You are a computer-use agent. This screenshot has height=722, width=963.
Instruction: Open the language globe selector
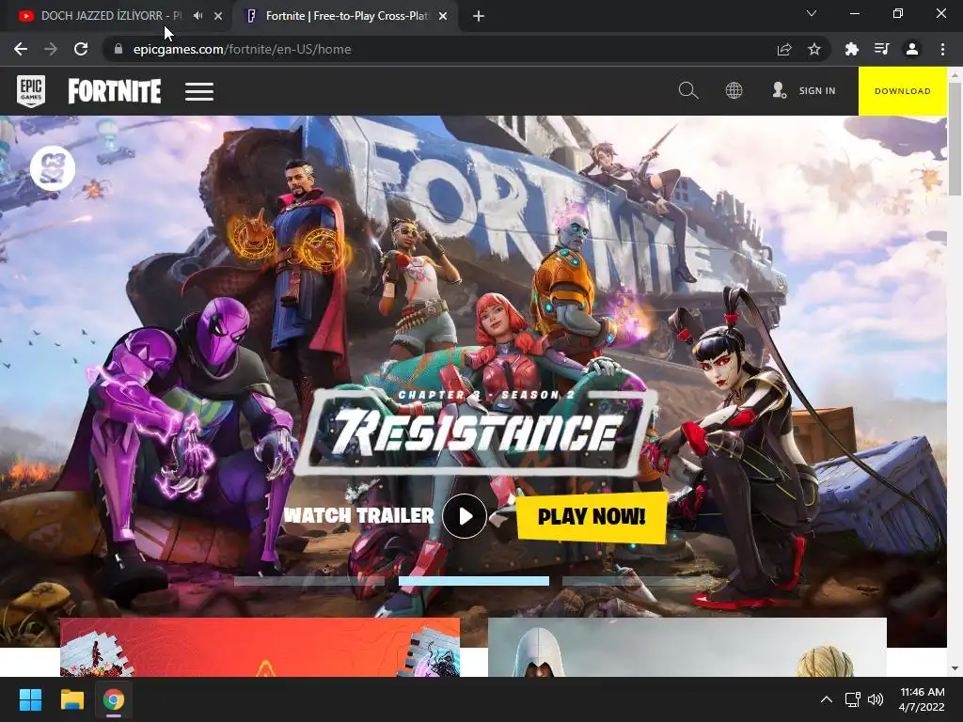point(734,90)
